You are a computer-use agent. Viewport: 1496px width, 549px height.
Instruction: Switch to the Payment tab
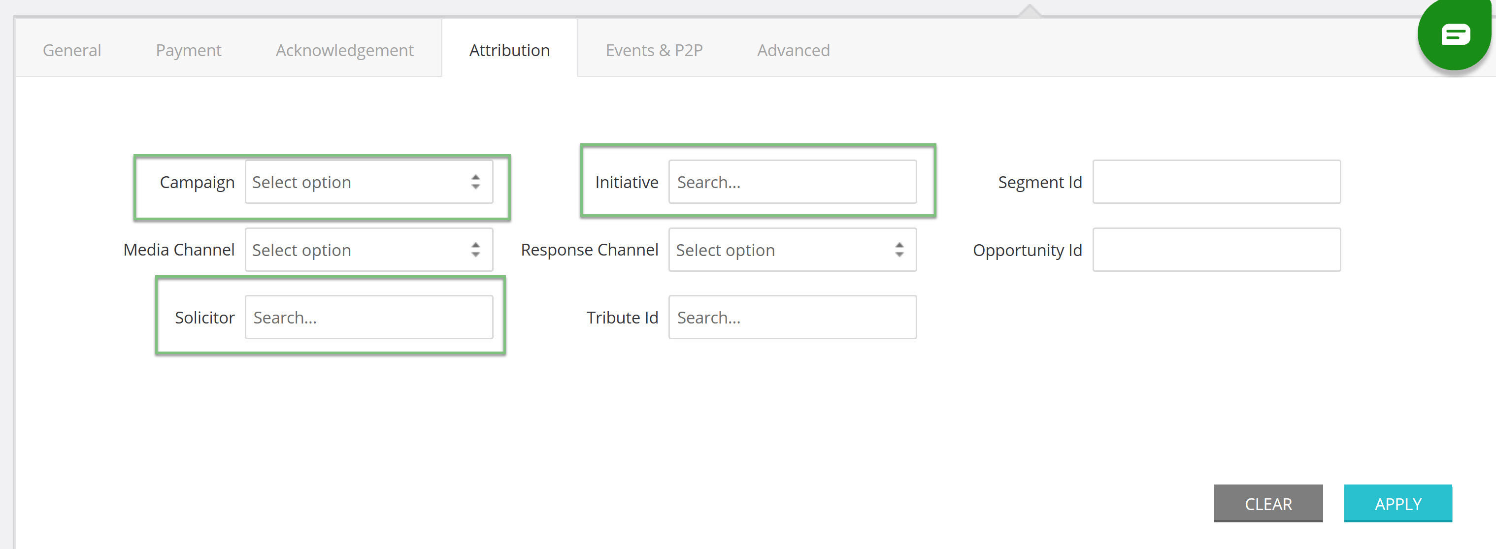tap(189, 51)
